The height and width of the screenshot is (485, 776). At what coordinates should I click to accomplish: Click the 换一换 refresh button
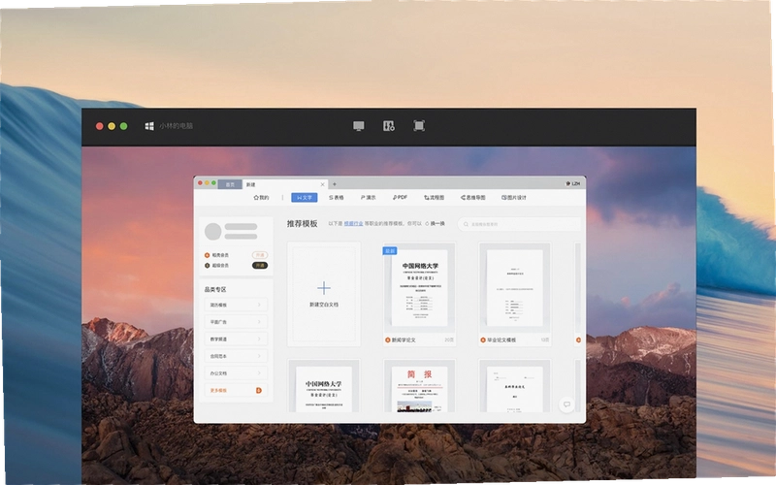coord(435,224)
